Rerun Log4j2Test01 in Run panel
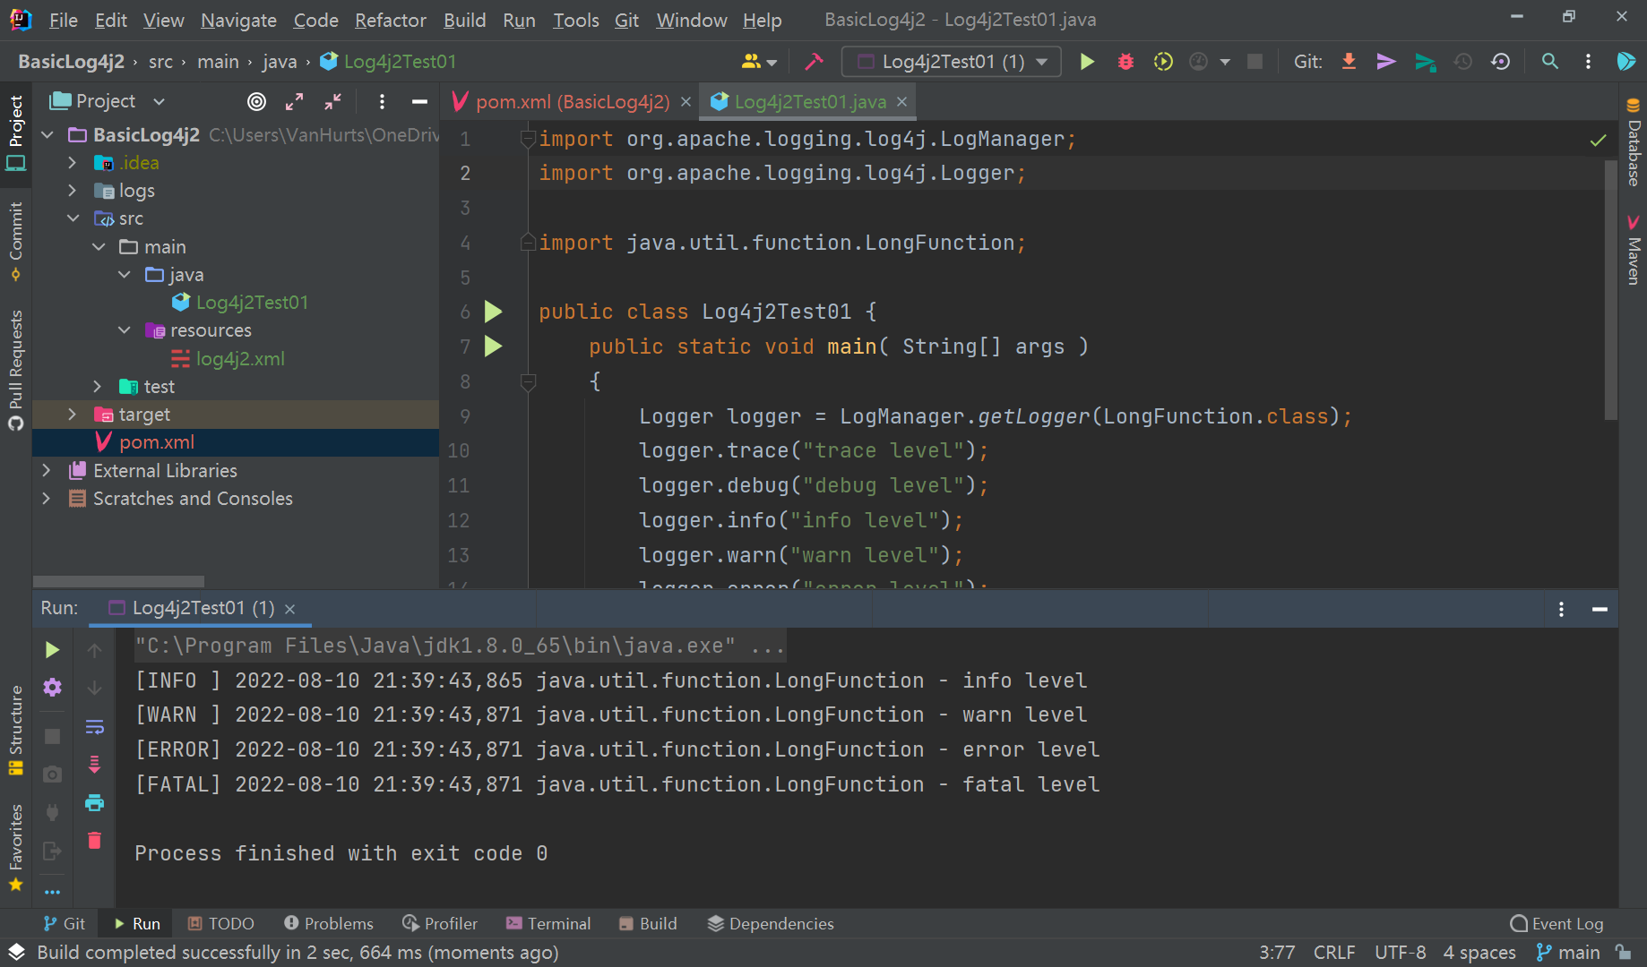This screenshot has width=1647, height=967. pos(52,650)
